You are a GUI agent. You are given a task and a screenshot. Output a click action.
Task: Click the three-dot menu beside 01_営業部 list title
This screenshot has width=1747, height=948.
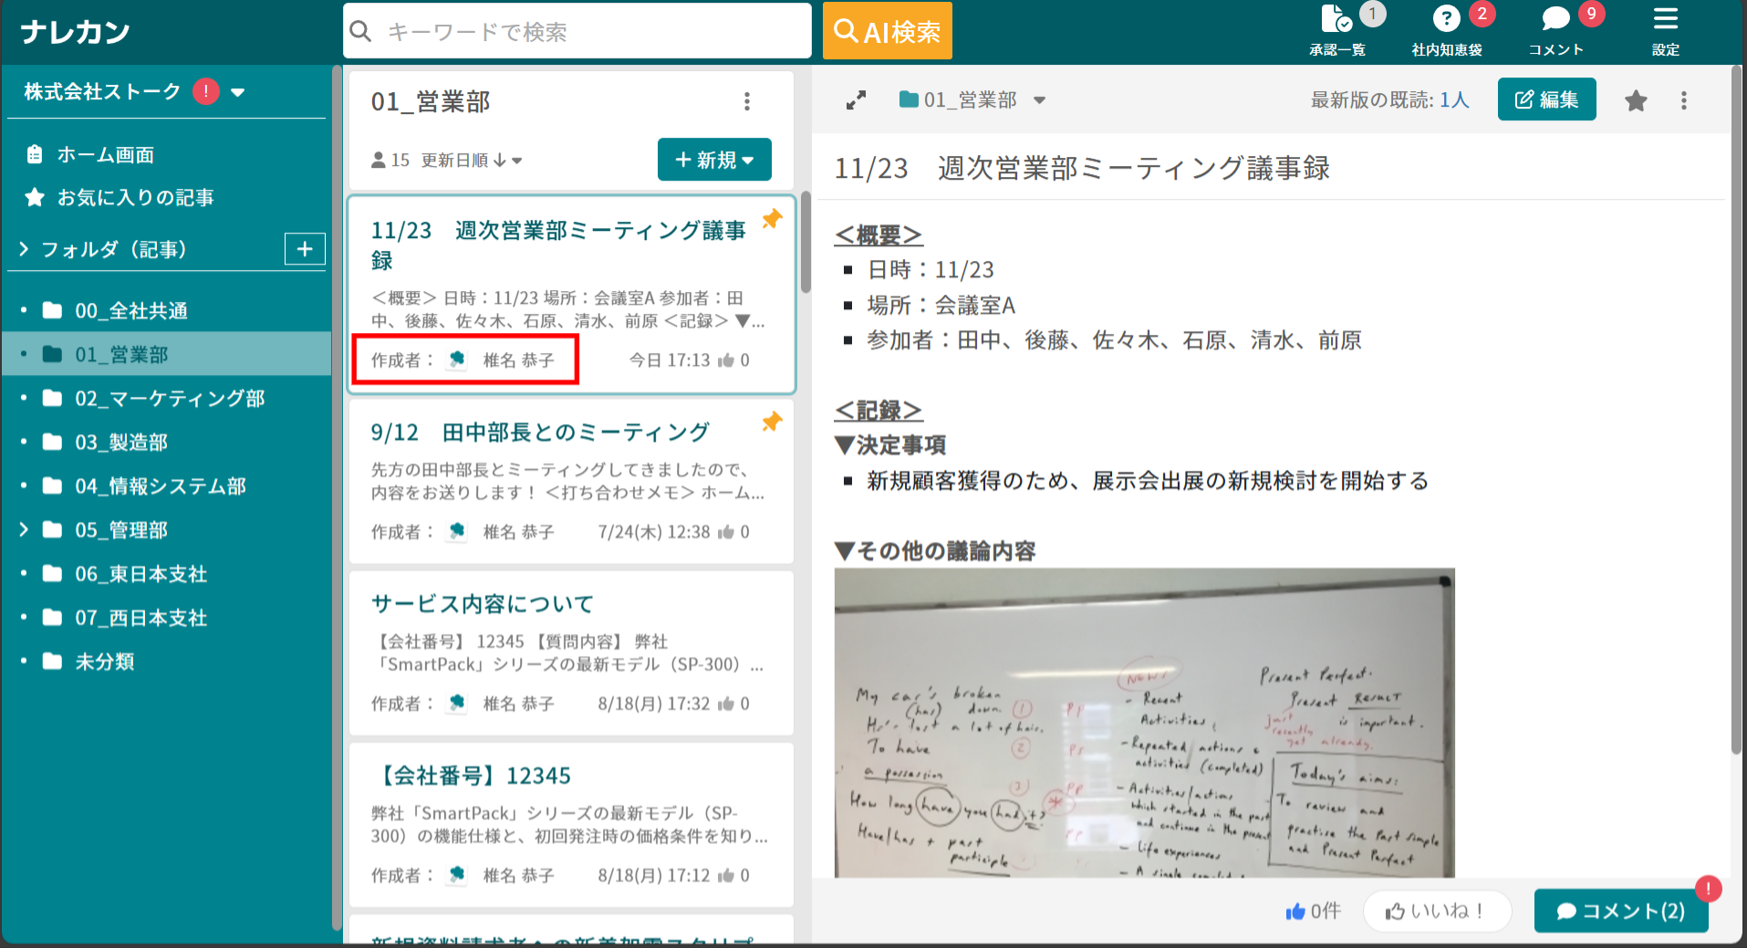[747, 101]
